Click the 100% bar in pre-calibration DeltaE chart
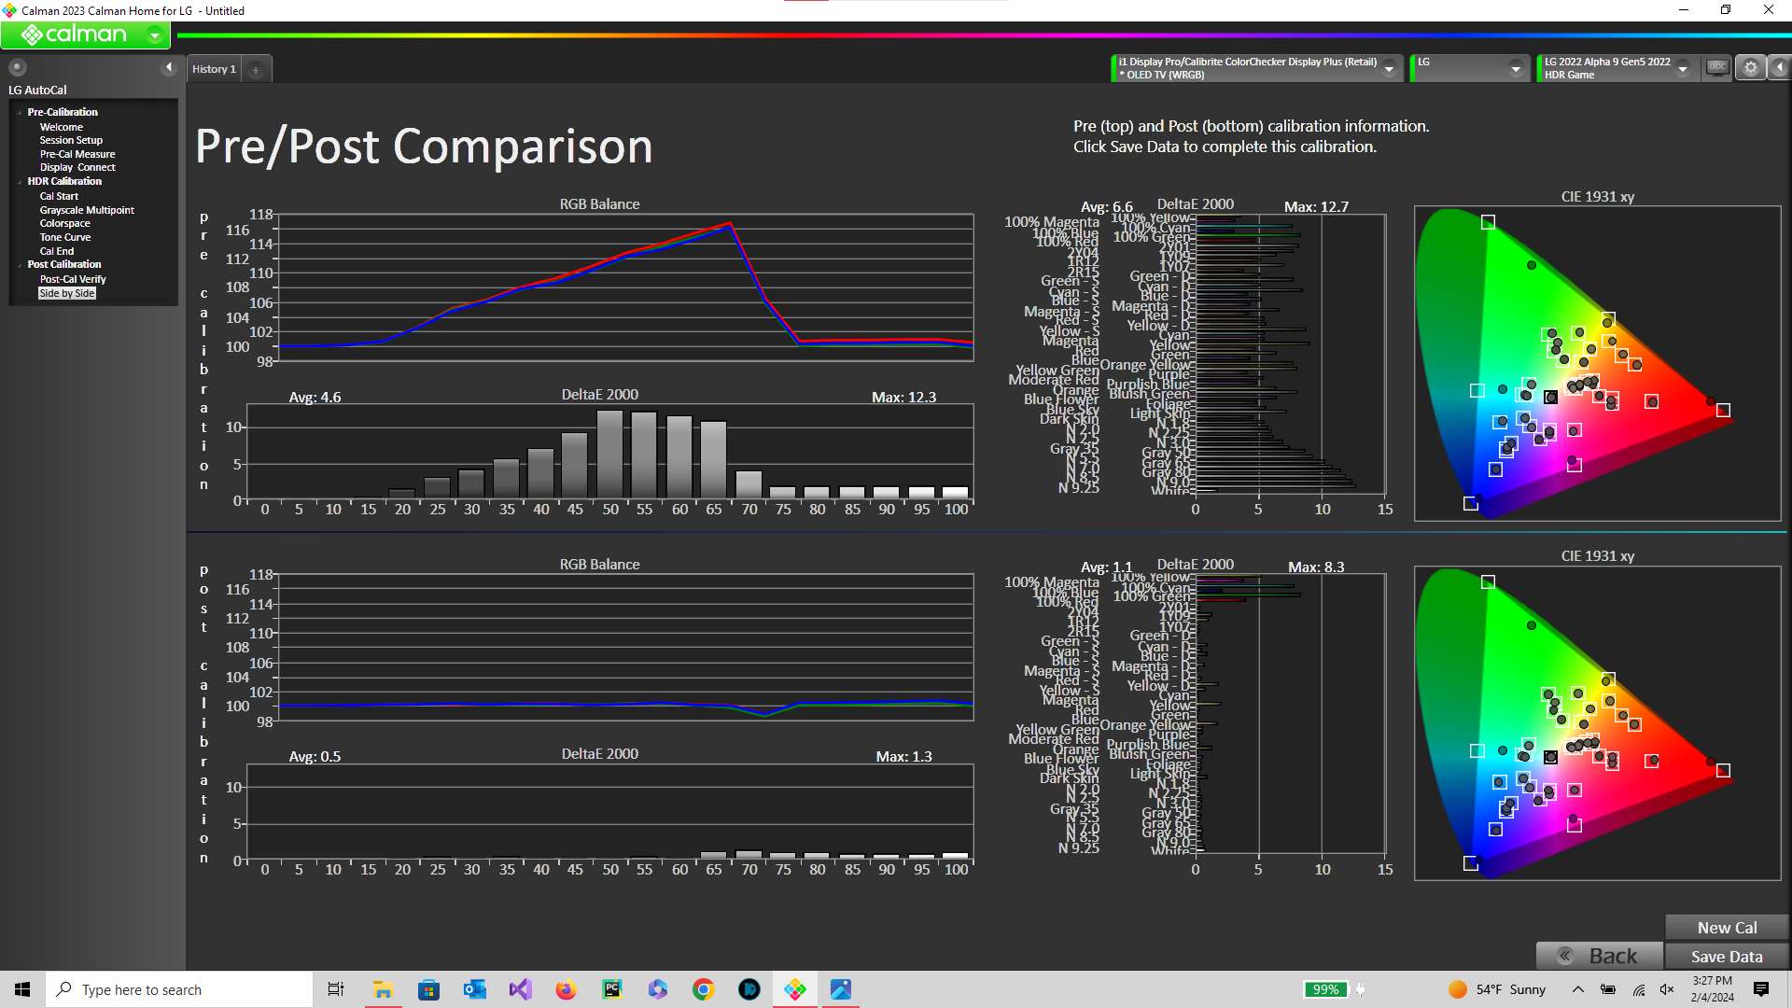This screenshot has width=1792, height=1008. (x=955, y=492)
